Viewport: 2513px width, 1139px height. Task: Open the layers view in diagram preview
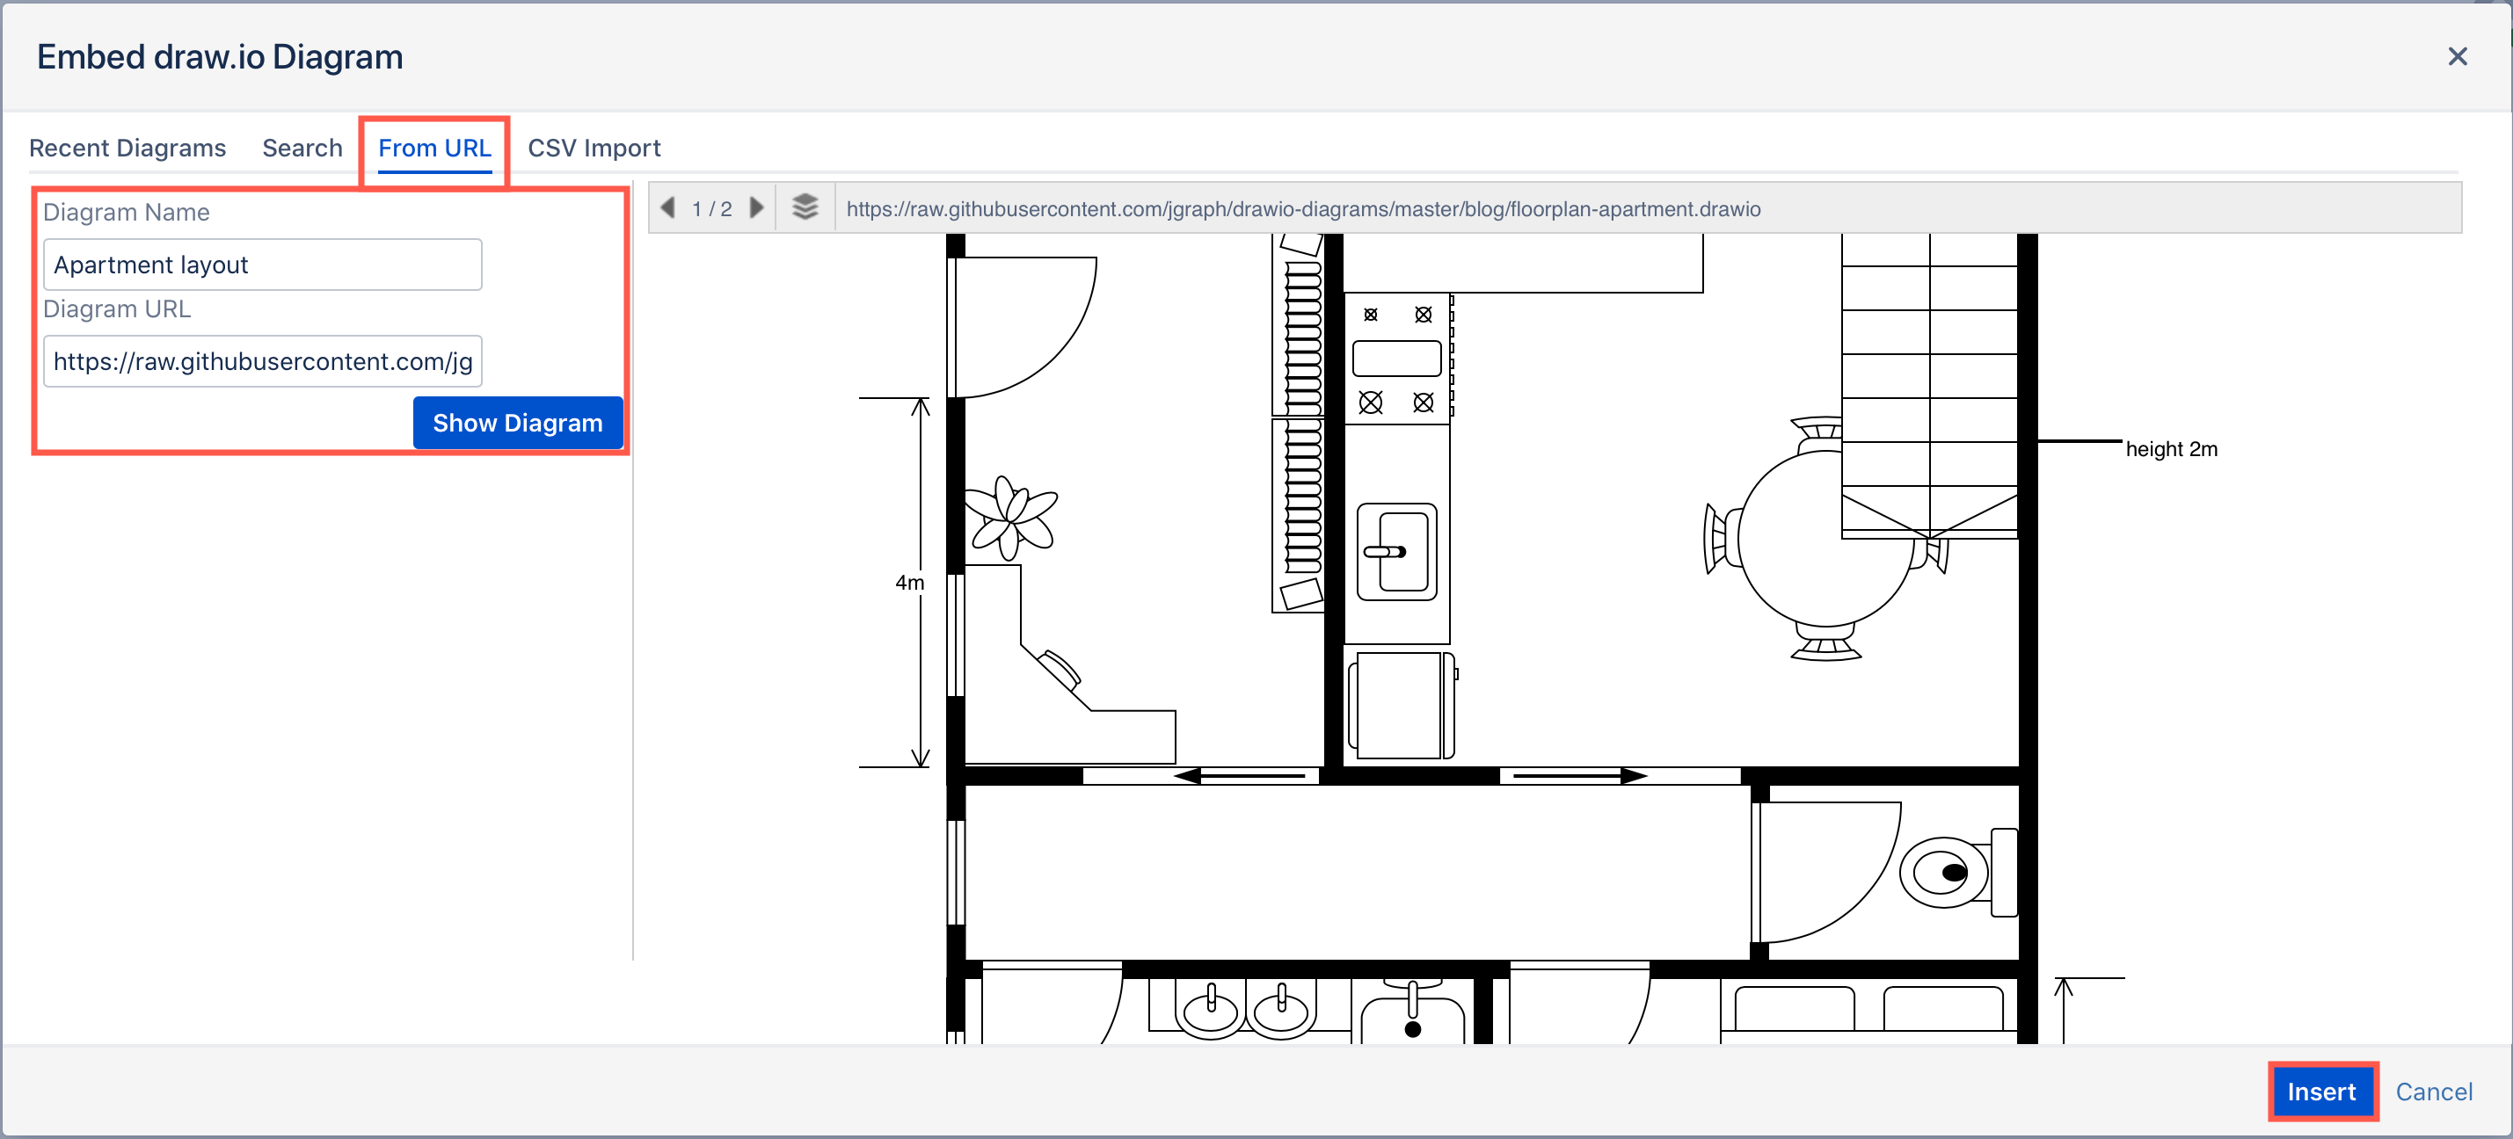(x=805, y=207)
